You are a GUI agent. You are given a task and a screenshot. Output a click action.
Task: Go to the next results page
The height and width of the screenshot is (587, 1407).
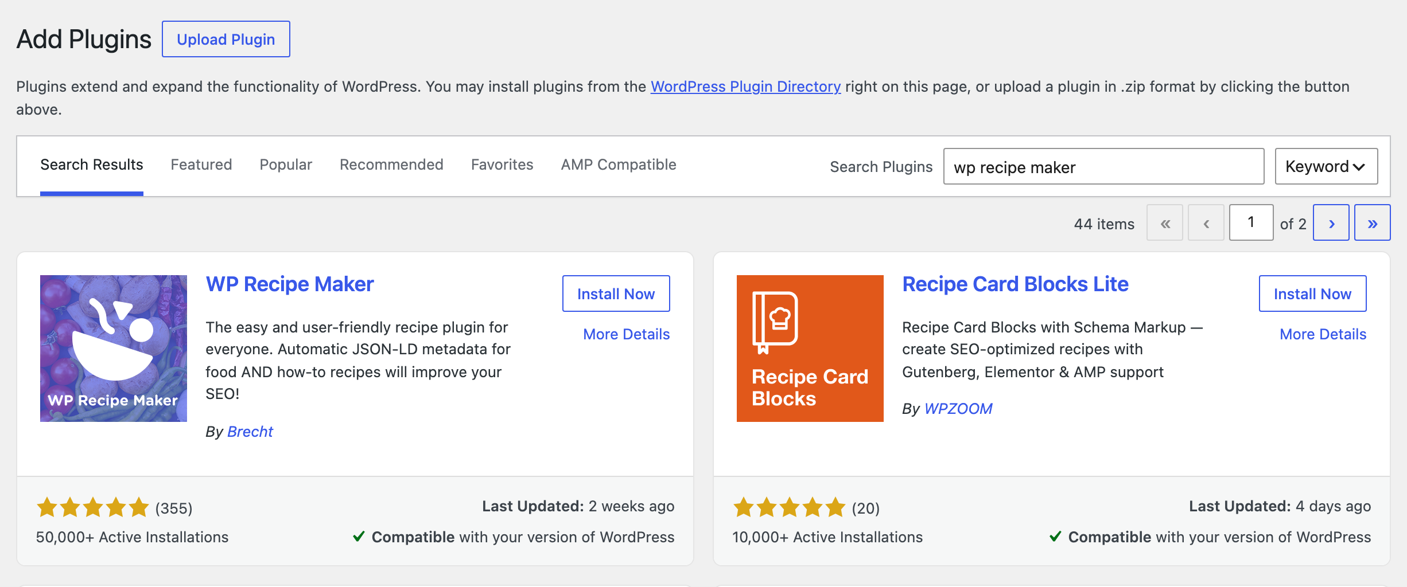(x=1331, y=222)
